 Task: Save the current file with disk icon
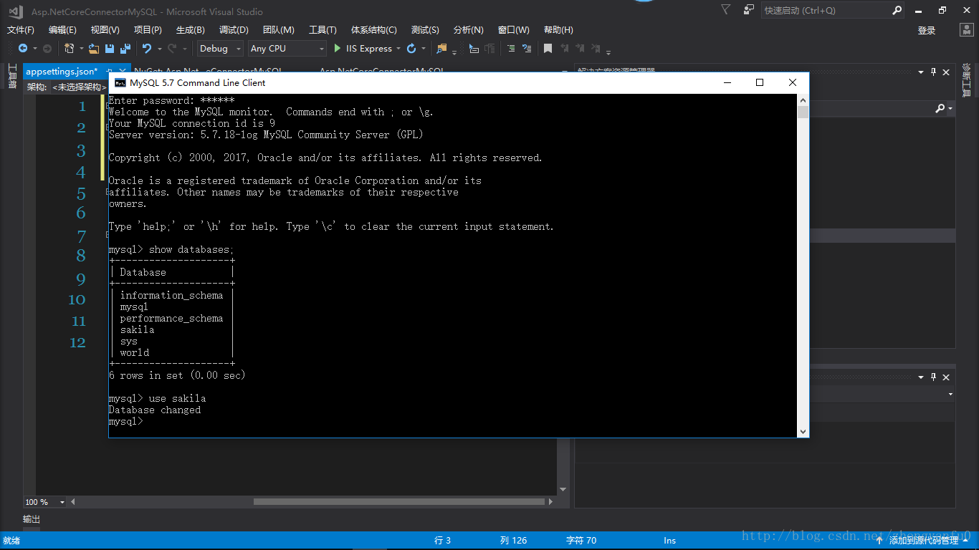point(110,49)
